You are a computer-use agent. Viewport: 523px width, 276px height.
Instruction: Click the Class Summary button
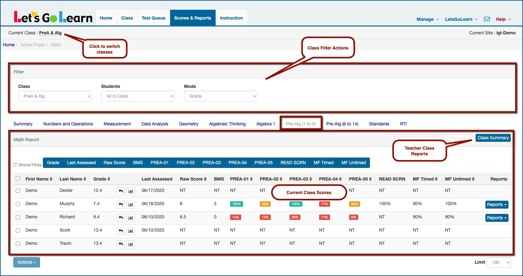493,138
